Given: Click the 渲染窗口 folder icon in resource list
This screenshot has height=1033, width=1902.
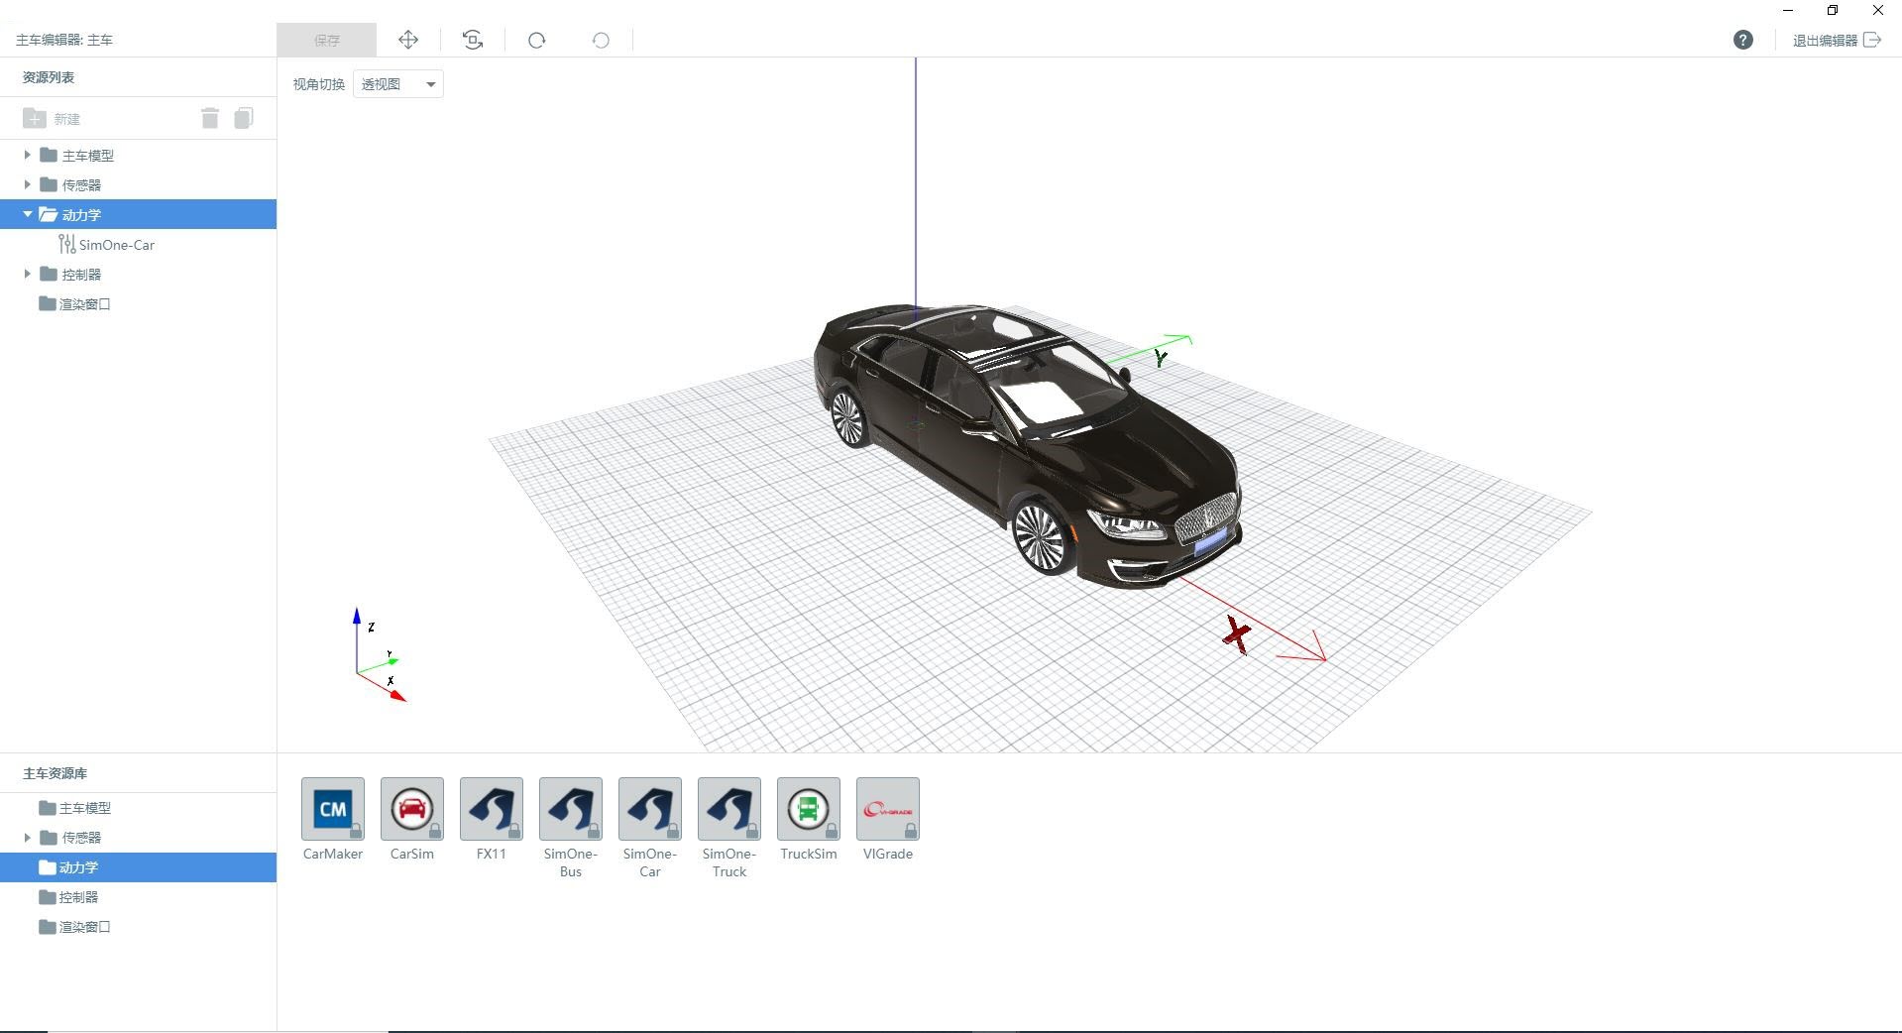Looking at the screenshot, I should click(47, 303).
